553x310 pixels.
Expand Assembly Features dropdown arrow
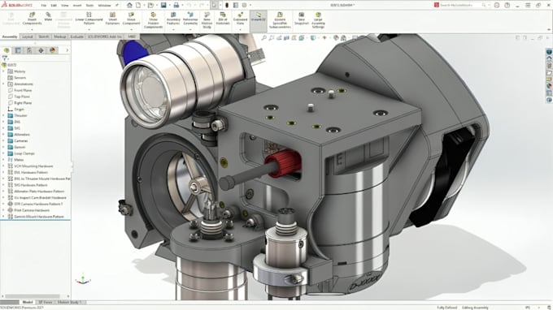[x=173, y=29]
